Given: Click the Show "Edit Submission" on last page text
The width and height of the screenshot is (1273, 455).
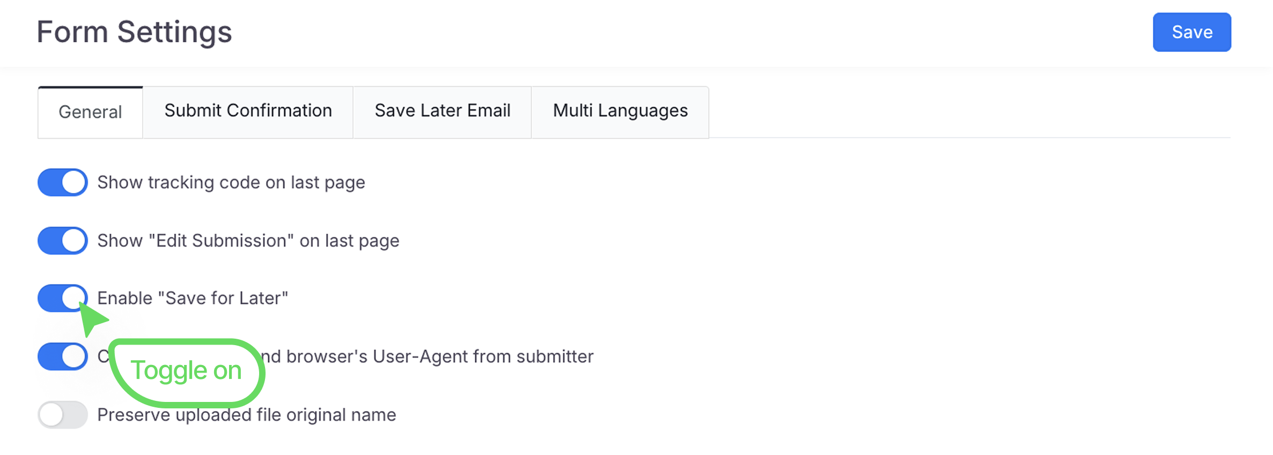Looking at the screenshot, I should click(248, 241).
